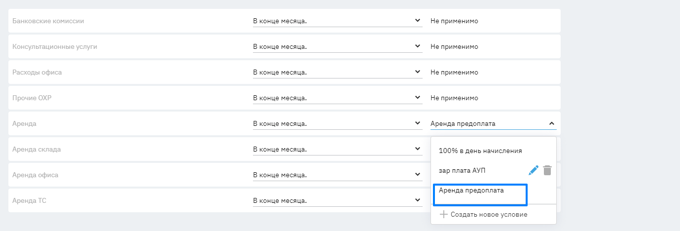This screenshot has width=680, height=231.
Task: Select the 100% в день начисления option
Action: (x=480, y=151)
